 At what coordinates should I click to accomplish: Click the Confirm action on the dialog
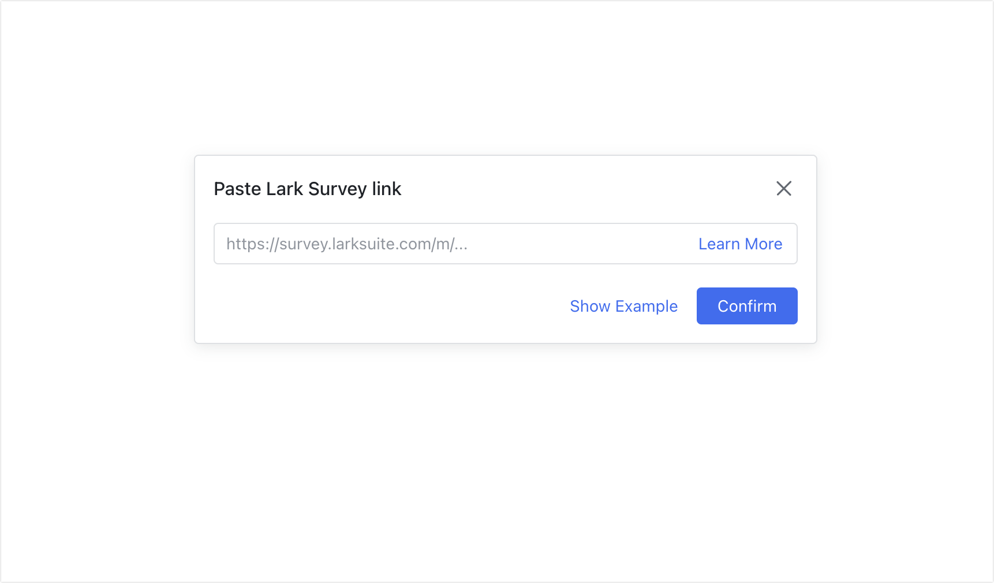pyautogui.click(x=747, y=306)
